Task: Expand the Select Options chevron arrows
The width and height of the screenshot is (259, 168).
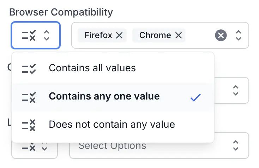Action: 236,145
